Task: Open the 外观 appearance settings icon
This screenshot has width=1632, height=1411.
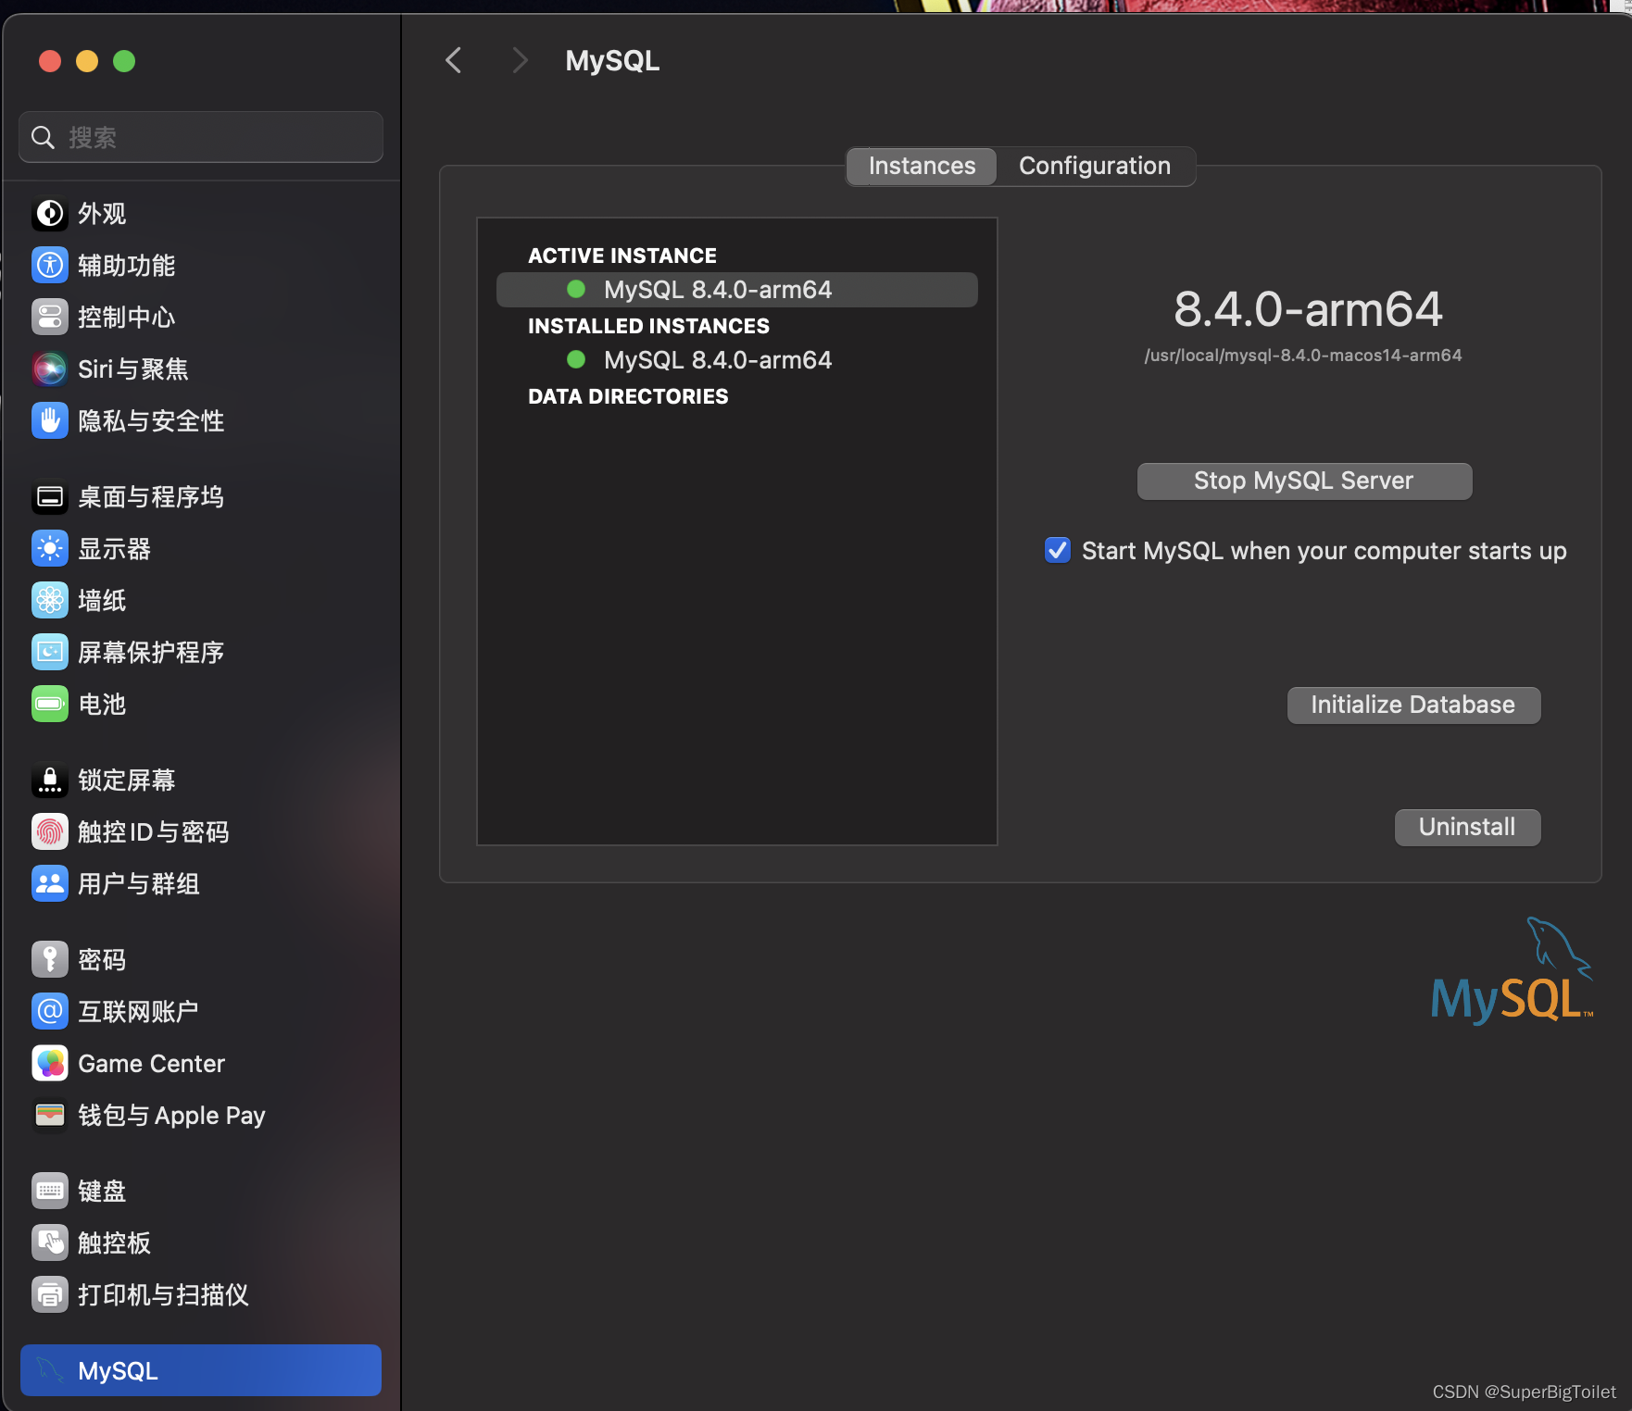Action: click(x=50, y=214)
